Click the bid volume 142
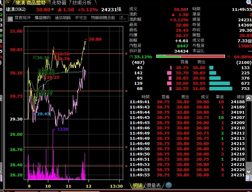This screenshot has height=192, width=252. (x=138, y=73)
